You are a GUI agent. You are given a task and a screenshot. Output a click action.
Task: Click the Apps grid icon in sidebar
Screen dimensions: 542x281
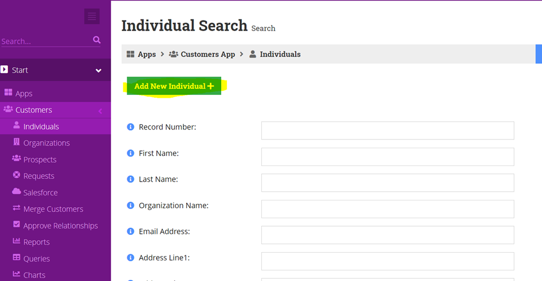(x=8, y=92)
